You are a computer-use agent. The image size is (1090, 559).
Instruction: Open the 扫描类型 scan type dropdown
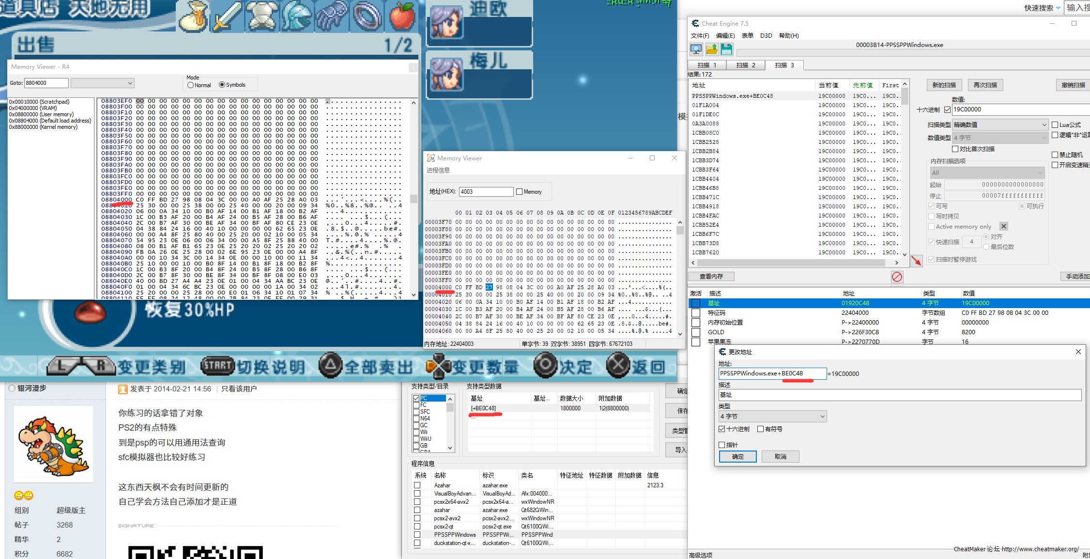click(x=1000, y=125)
